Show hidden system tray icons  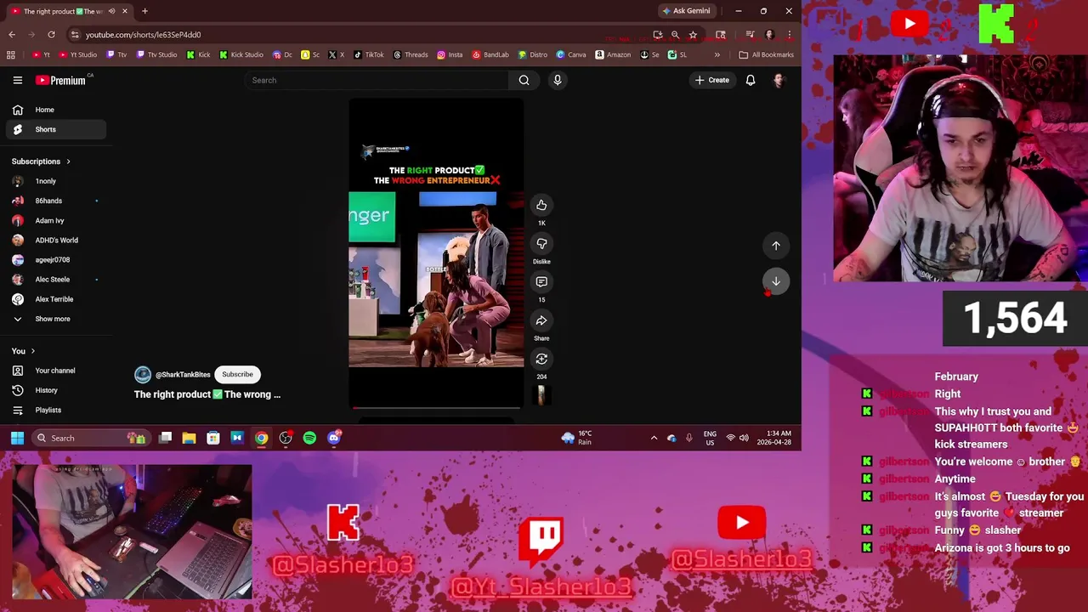(654, 438)
